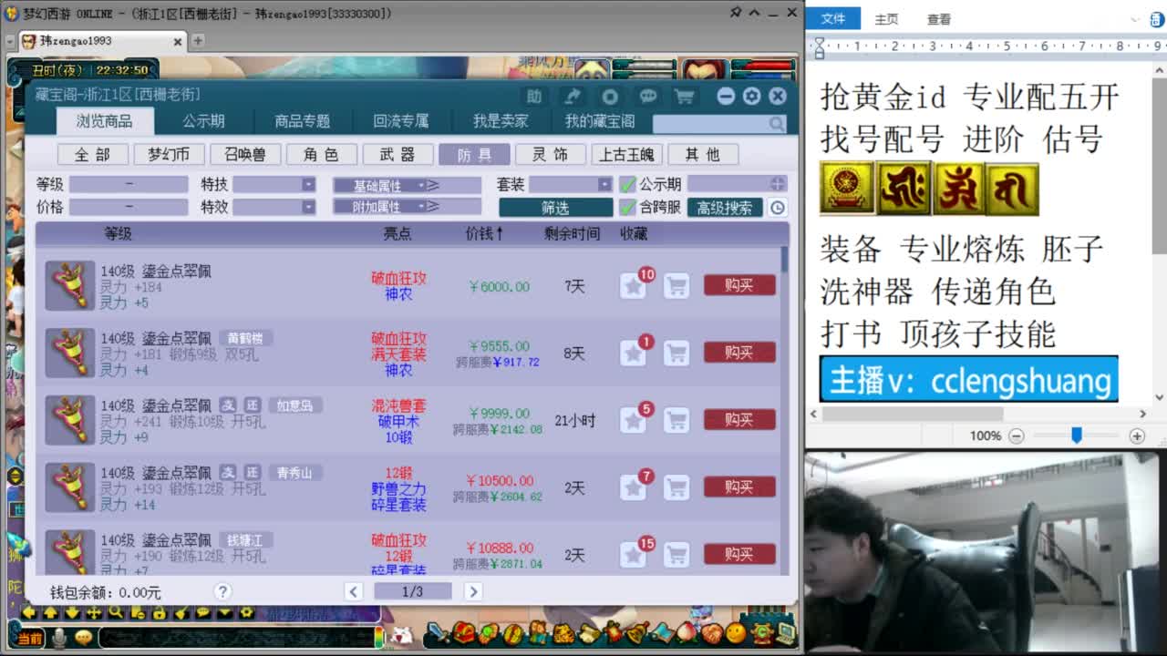Viewport: 1167px width, 656px height.
Task: Open search history clock icon beside 高级搜索
Action: (777, 208)
